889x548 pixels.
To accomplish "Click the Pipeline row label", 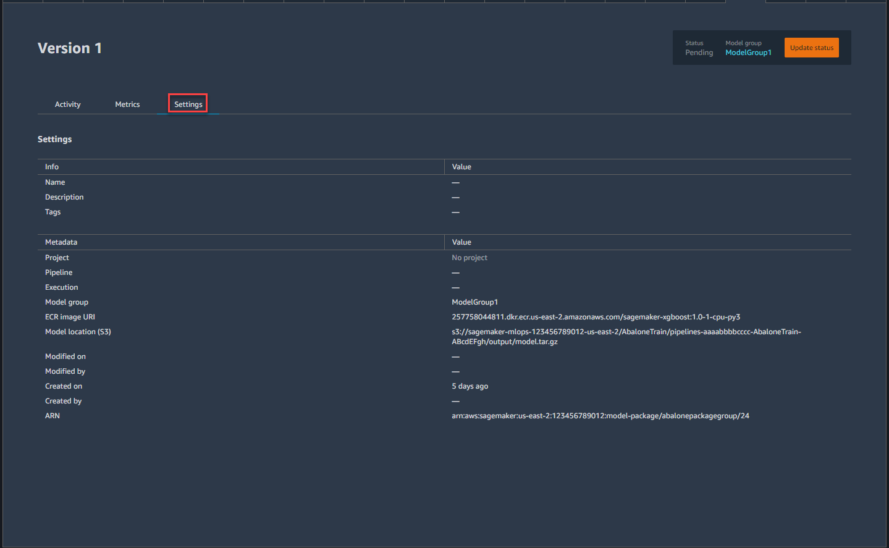I will [59, 272].
